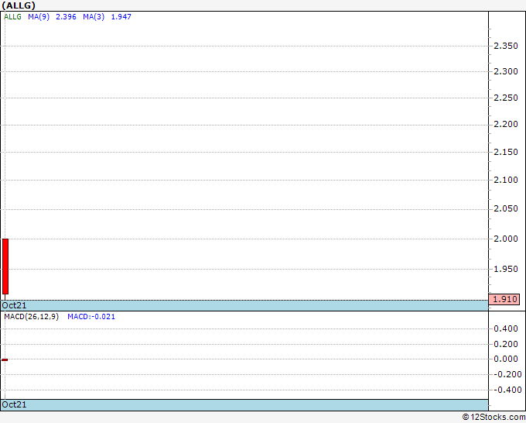Click the (ALLG) chart title
Image resolution: width=526 pixels, height=423 pixels.
click(x=19, y=5)
